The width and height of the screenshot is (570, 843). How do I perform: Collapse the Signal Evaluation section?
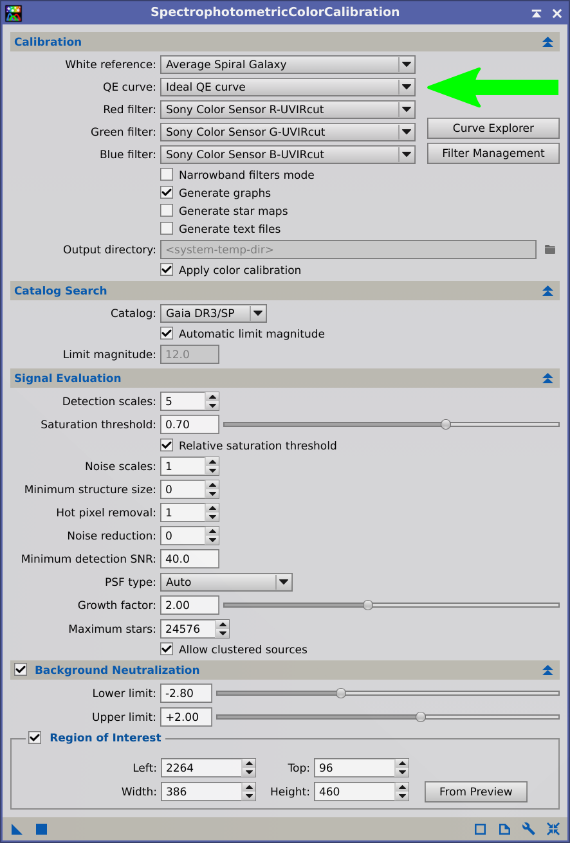(x=547, y=378)
